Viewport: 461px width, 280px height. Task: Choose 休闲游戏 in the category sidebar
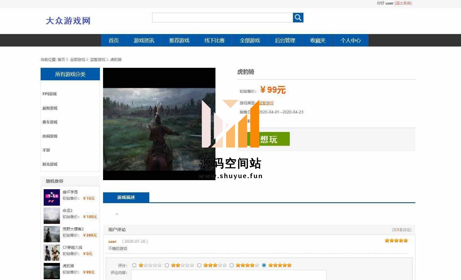(50, 136)
